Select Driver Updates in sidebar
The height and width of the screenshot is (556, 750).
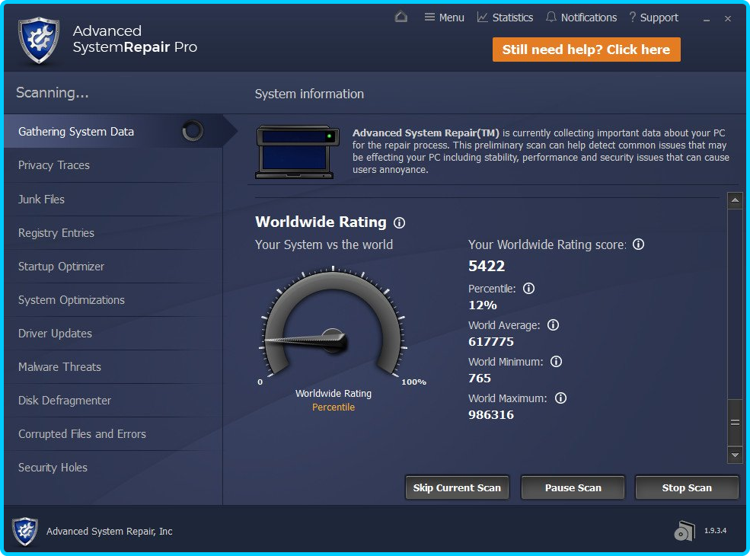point(113,333)
